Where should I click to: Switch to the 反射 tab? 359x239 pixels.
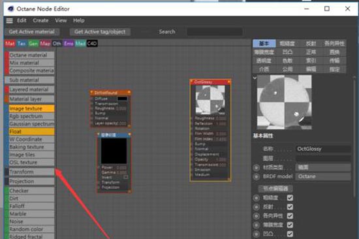tap(311, 43)
